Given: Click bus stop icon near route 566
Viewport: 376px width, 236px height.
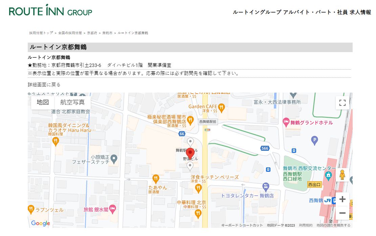Looking at the screenshot, I should coord(294,151).
